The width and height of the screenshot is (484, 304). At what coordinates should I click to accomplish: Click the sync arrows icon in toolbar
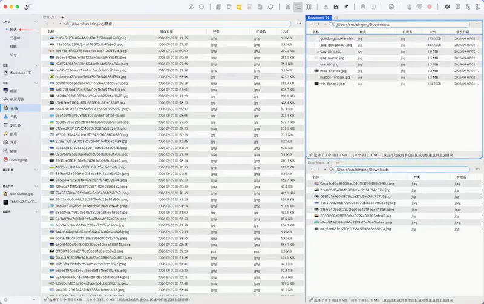pos(191,7)
